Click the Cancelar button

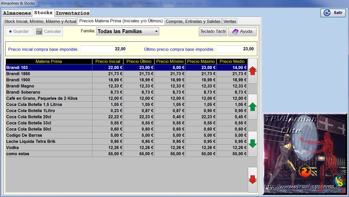coord(49,32)
